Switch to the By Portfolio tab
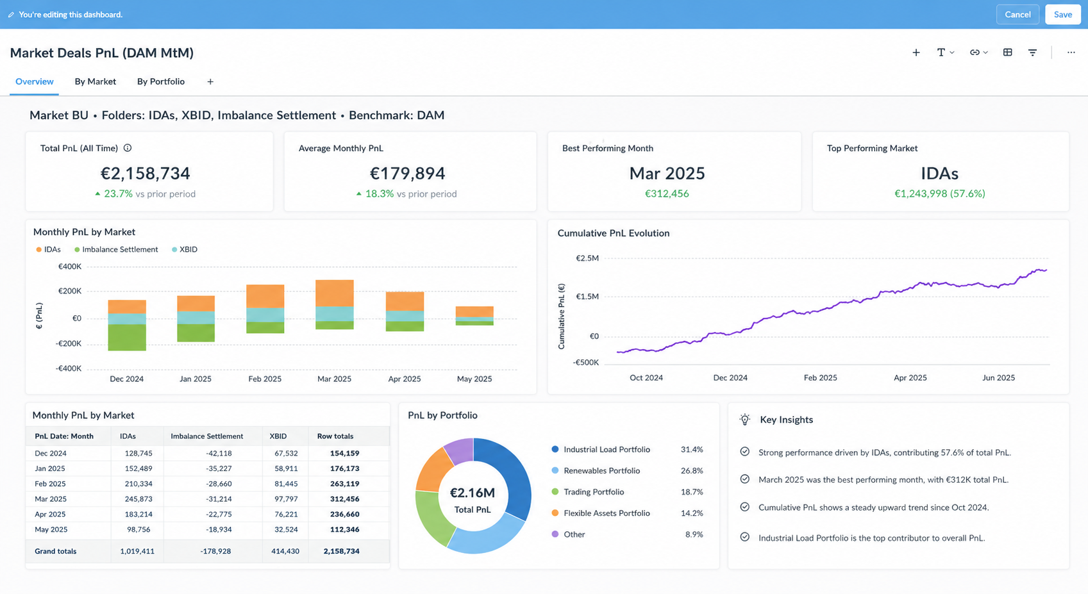 161,81
